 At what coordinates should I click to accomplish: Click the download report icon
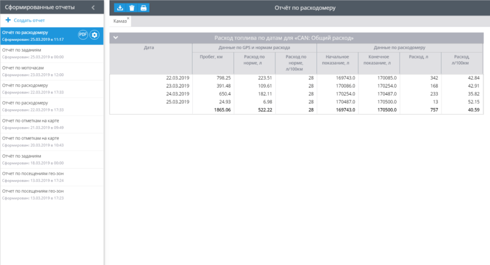coord(120,8)
